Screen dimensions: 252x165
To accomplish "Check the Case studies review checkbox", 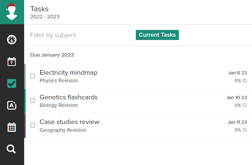I will [32, 125].
